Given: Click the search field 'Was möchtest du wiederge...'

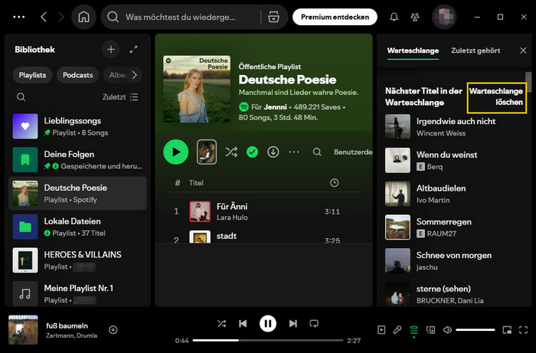Looking at the screenshot, I should pyautogui.click(x=180, y=17).
